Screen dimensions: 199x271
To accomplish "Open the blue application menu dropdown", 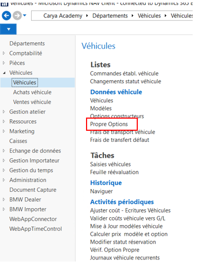I will coord(8,29).
